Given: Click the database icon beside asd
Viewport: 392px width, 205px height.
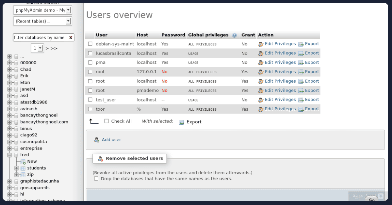Looking at the screenshot, I should (16, 96).
